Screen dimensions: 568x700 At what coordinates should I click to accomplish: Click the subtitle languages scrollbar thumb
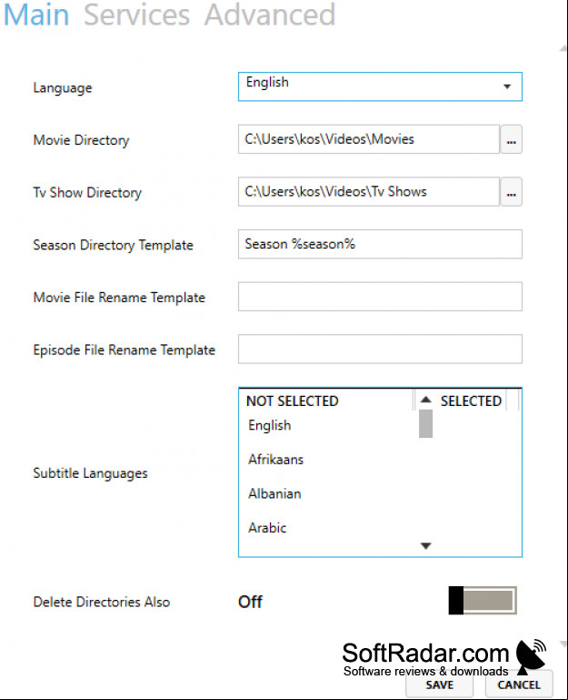(426, 423)
